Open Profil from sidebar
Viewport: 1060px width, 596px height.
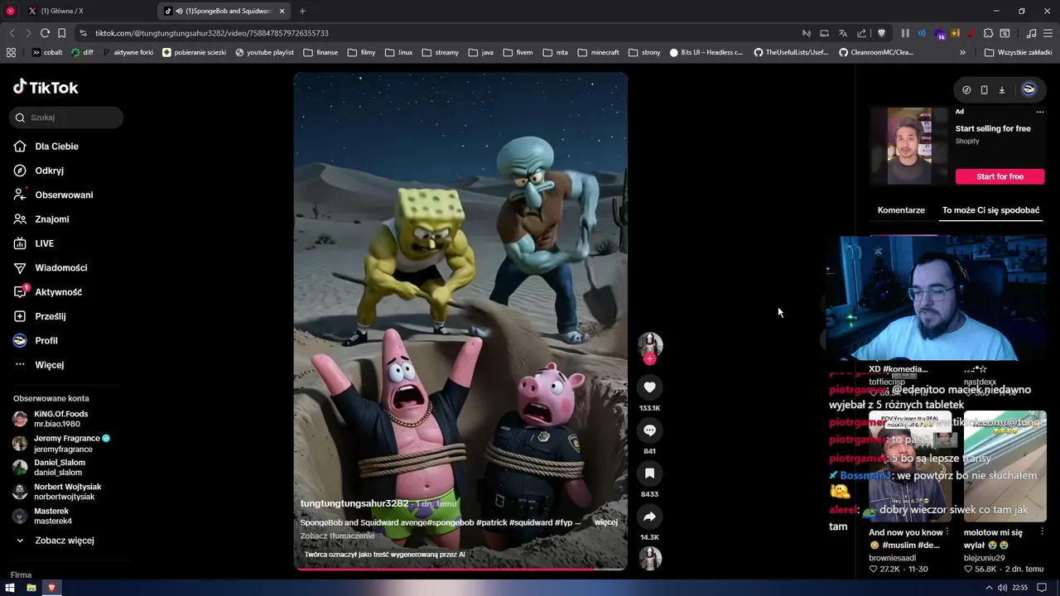tap(46, 341)
